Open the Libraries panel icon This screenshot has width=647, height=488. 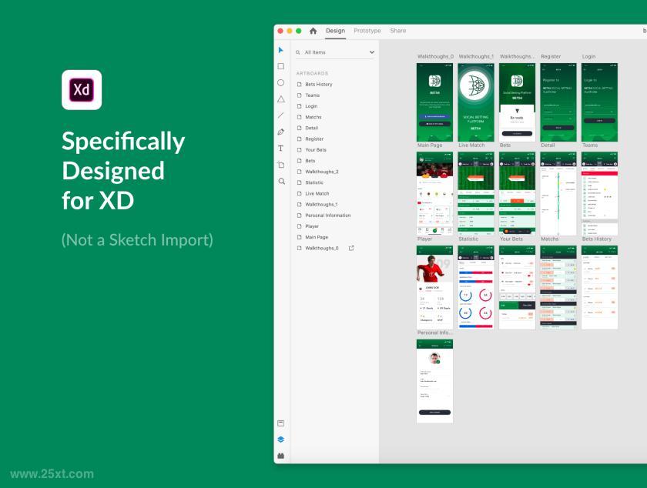[281, 423]
